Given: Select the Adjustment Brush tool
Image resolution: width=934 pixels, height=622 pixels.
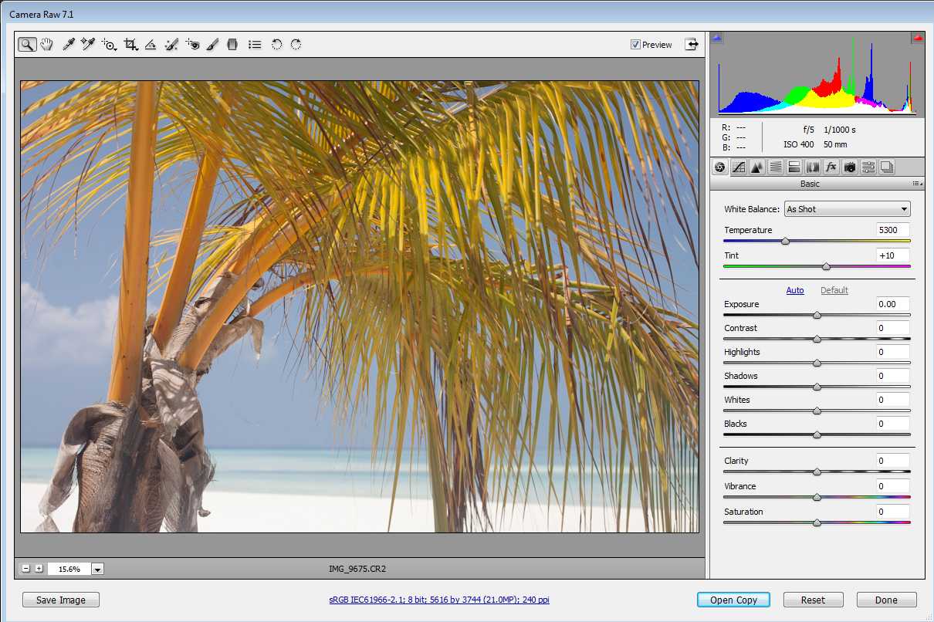Looking at the screenshot, I should [x=212, y=45].
